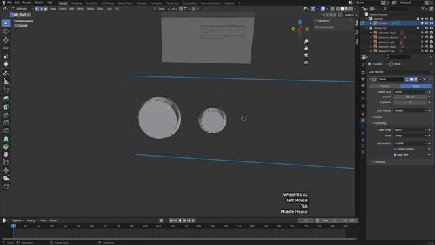Select the Rotate tool
The height and width of the screenshot is (245, 435).
coord(6,48)
